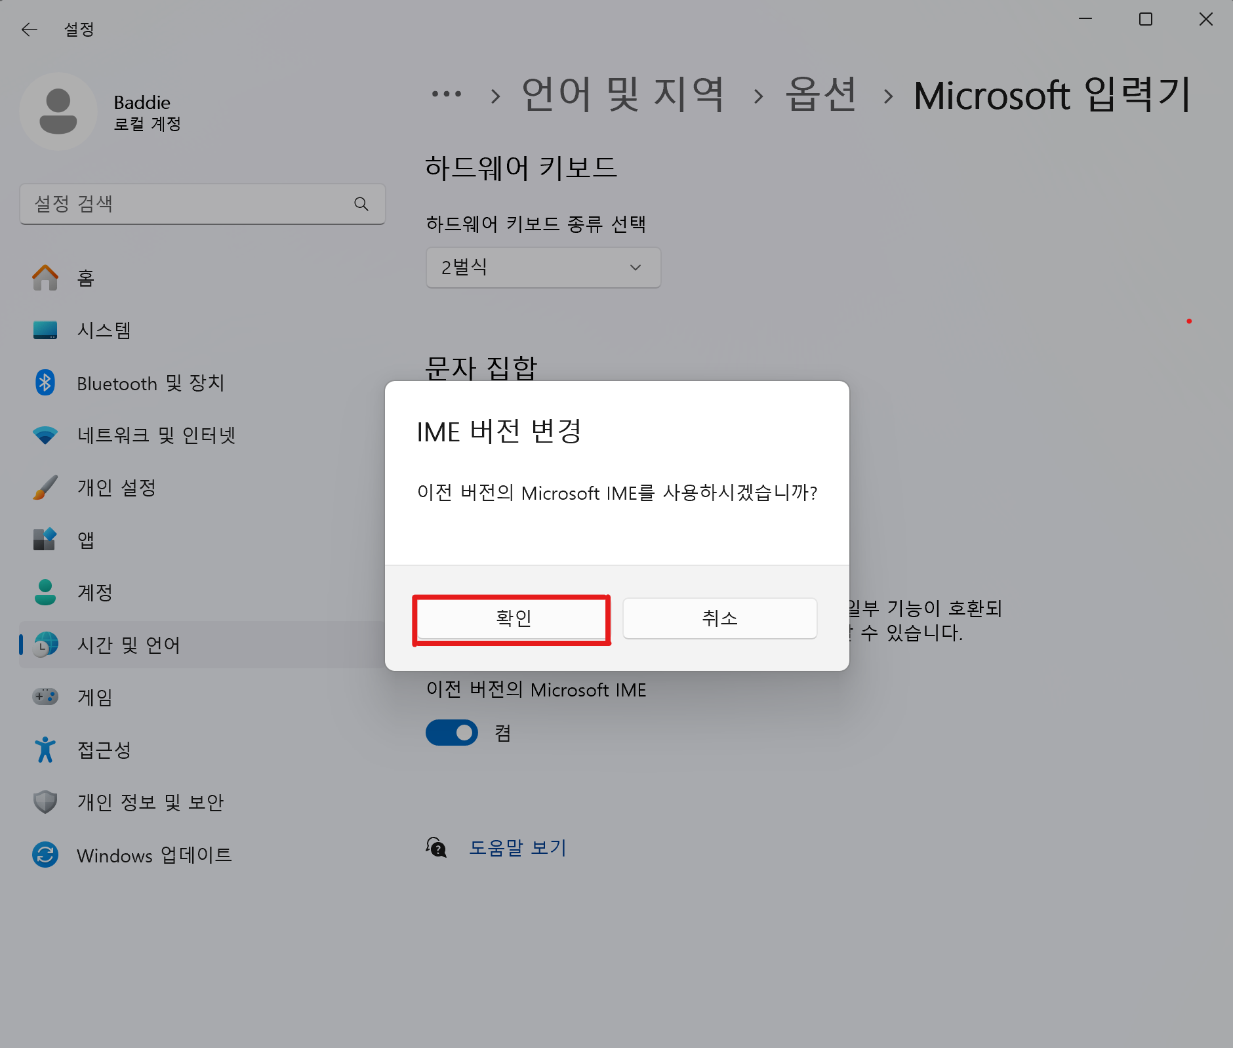Click the help headset icon
Image resolution: width=1233 pixels, height=1048 pixels.
coord(436,847)
